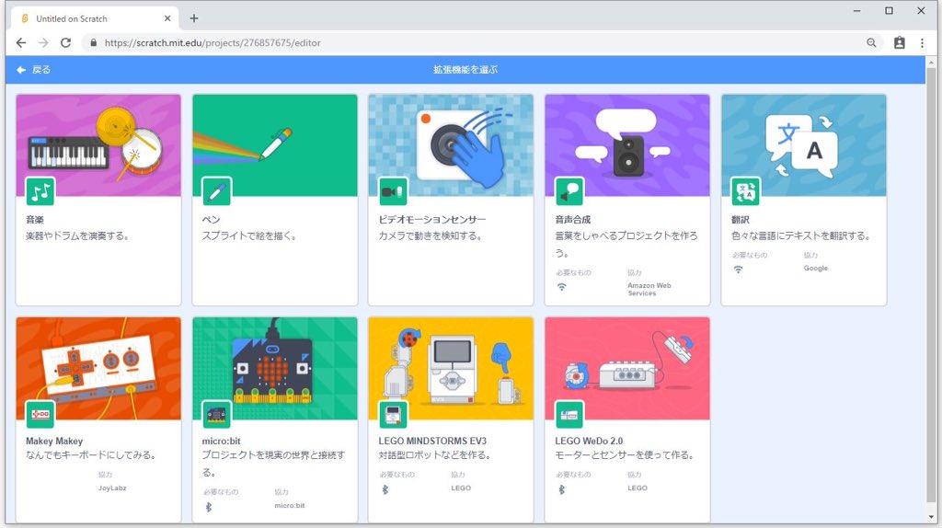Select the 翻訳 extension artwork
942x528 pixels.
pos(804,145)
